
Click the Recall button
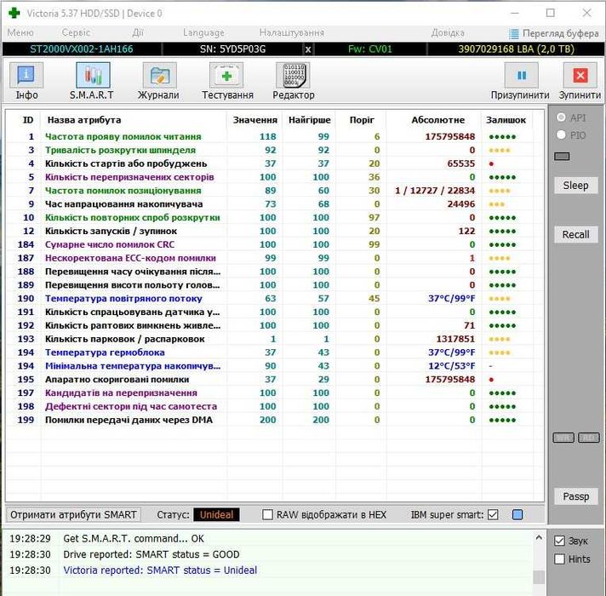[x=576, y=235]
